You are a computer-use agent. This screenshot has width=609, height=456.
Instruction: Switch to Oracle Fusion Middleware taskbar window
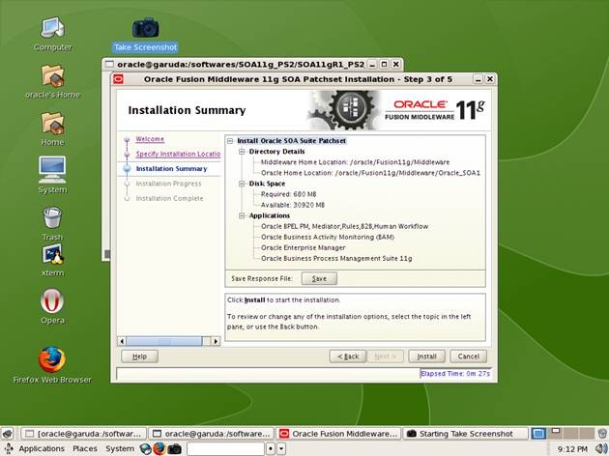339,434
